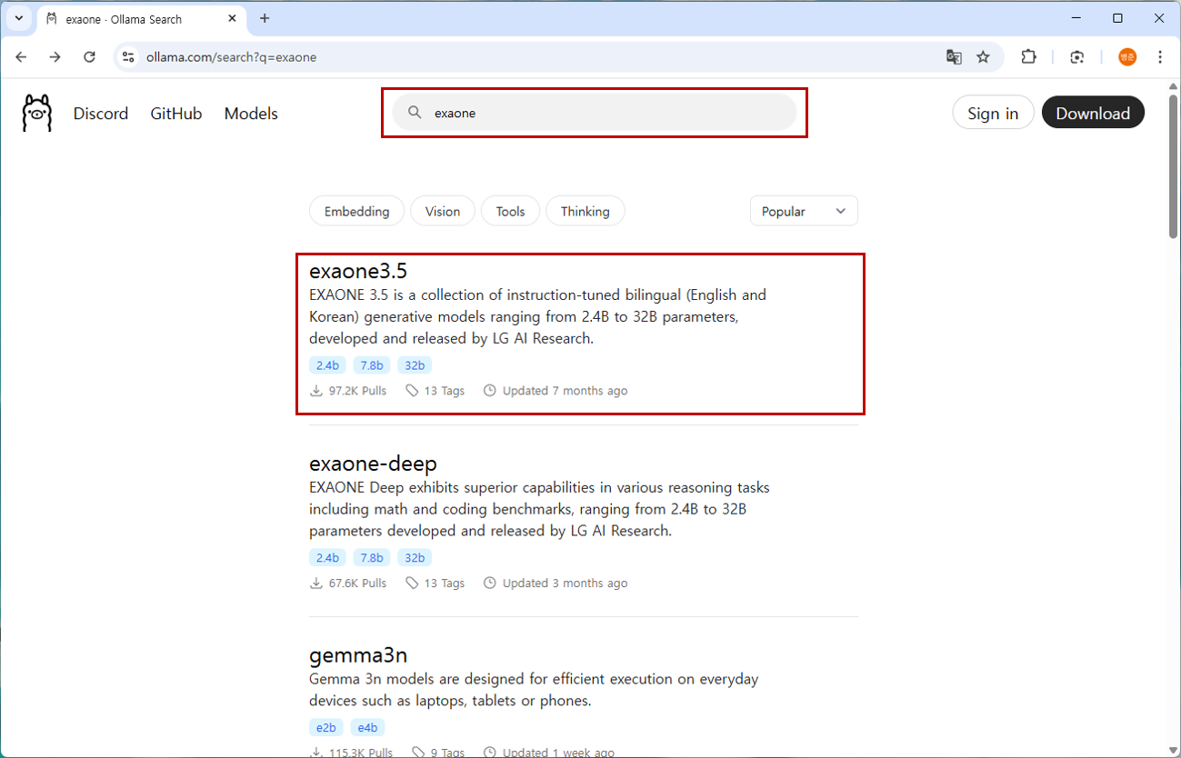This screenshot has height=758, width=1181.
Task: Open the exaone3.5 model page
Action: pos(358,271)
